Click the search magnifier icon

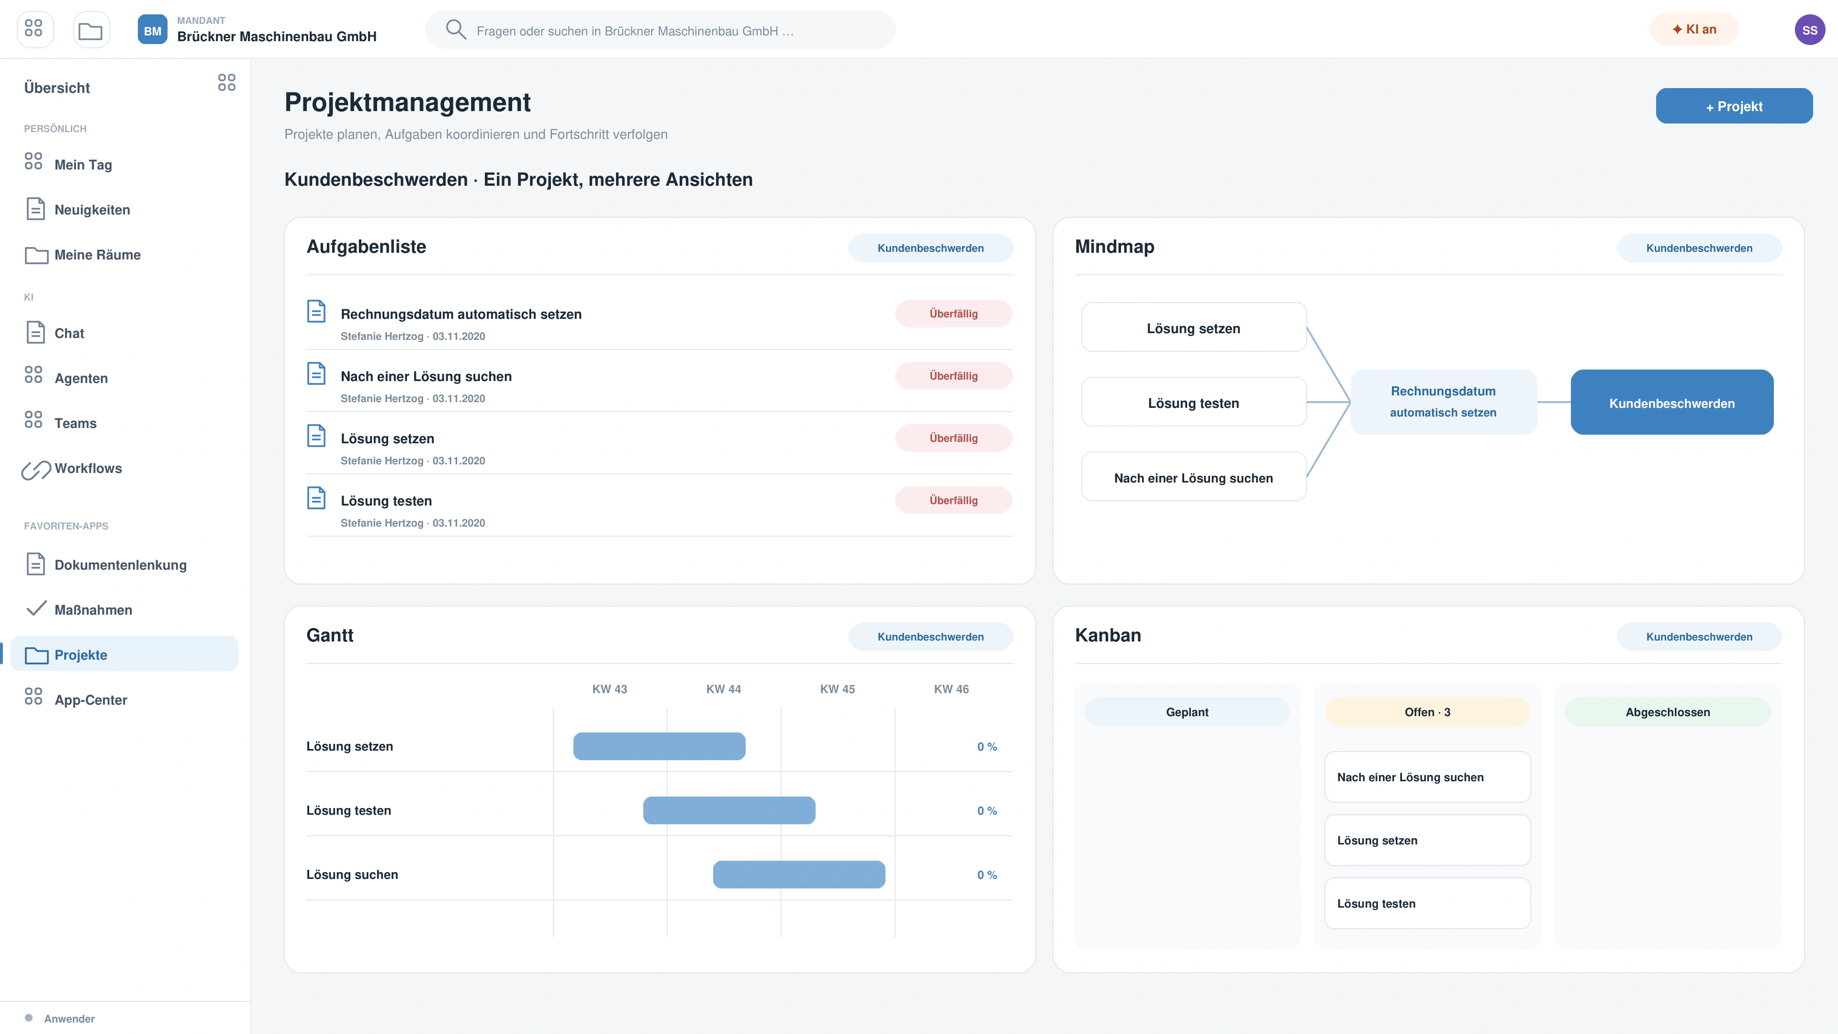tap(455, 29)
